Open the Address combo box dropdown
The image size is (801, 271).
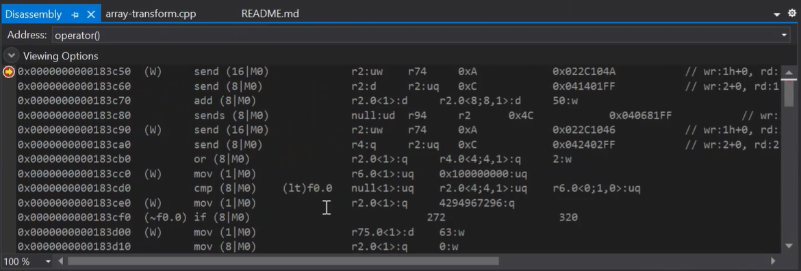point(784,35)
